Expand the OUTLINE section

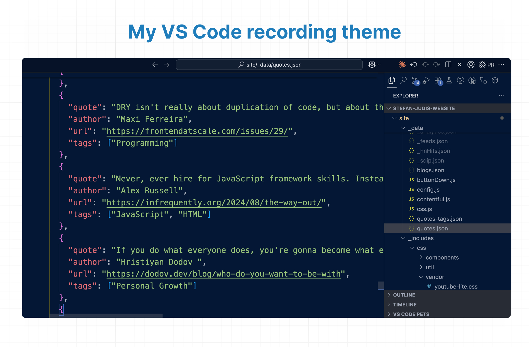click(x=447, y=295)
